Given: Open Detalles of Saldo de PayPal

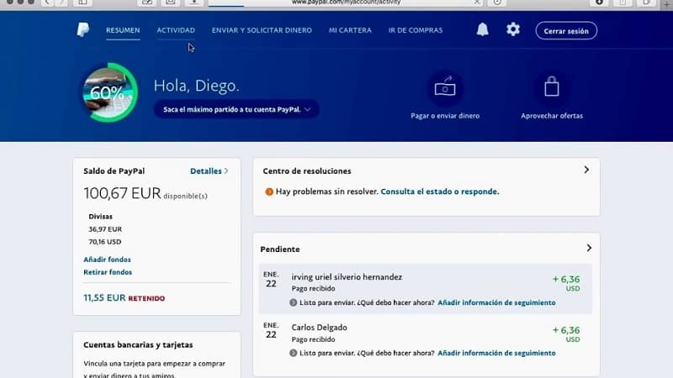Looking at the screenshot, I should click(x=209, y=171).
